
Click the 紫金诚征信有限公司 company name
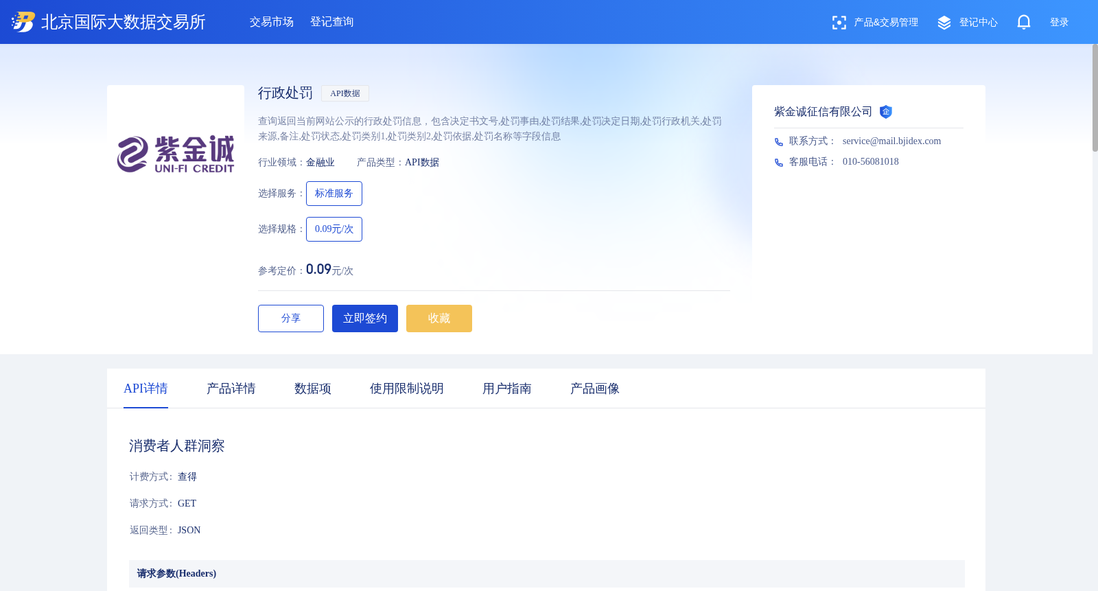823,112
